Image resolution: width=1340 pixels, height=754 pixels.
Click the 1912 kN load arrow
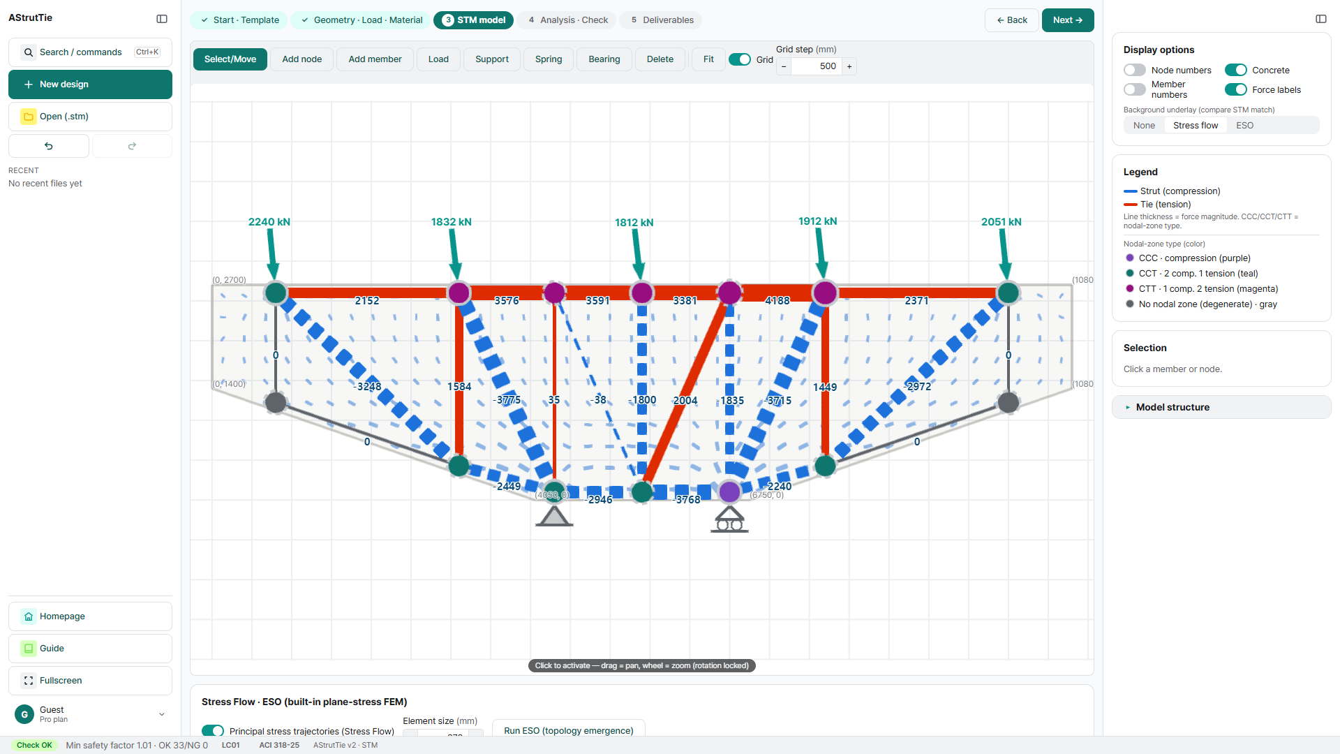pyautogui.click(x=821, y=253)
